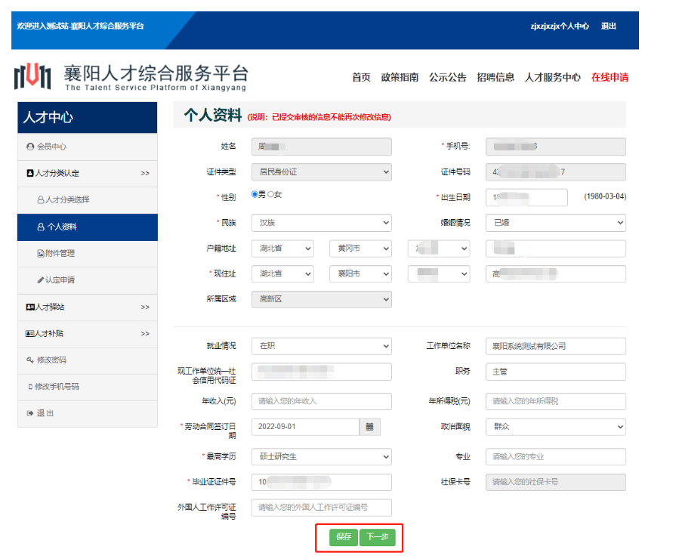Click the green 保存 button
679x559 pixels.
tap(344, 537)
